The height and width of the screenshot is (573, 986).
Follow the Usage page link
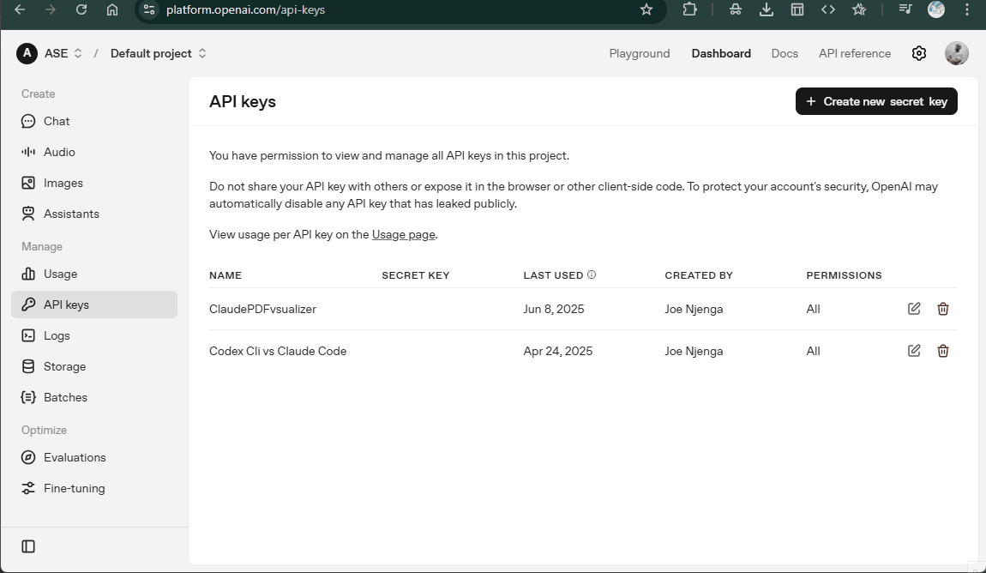[403, 235]
